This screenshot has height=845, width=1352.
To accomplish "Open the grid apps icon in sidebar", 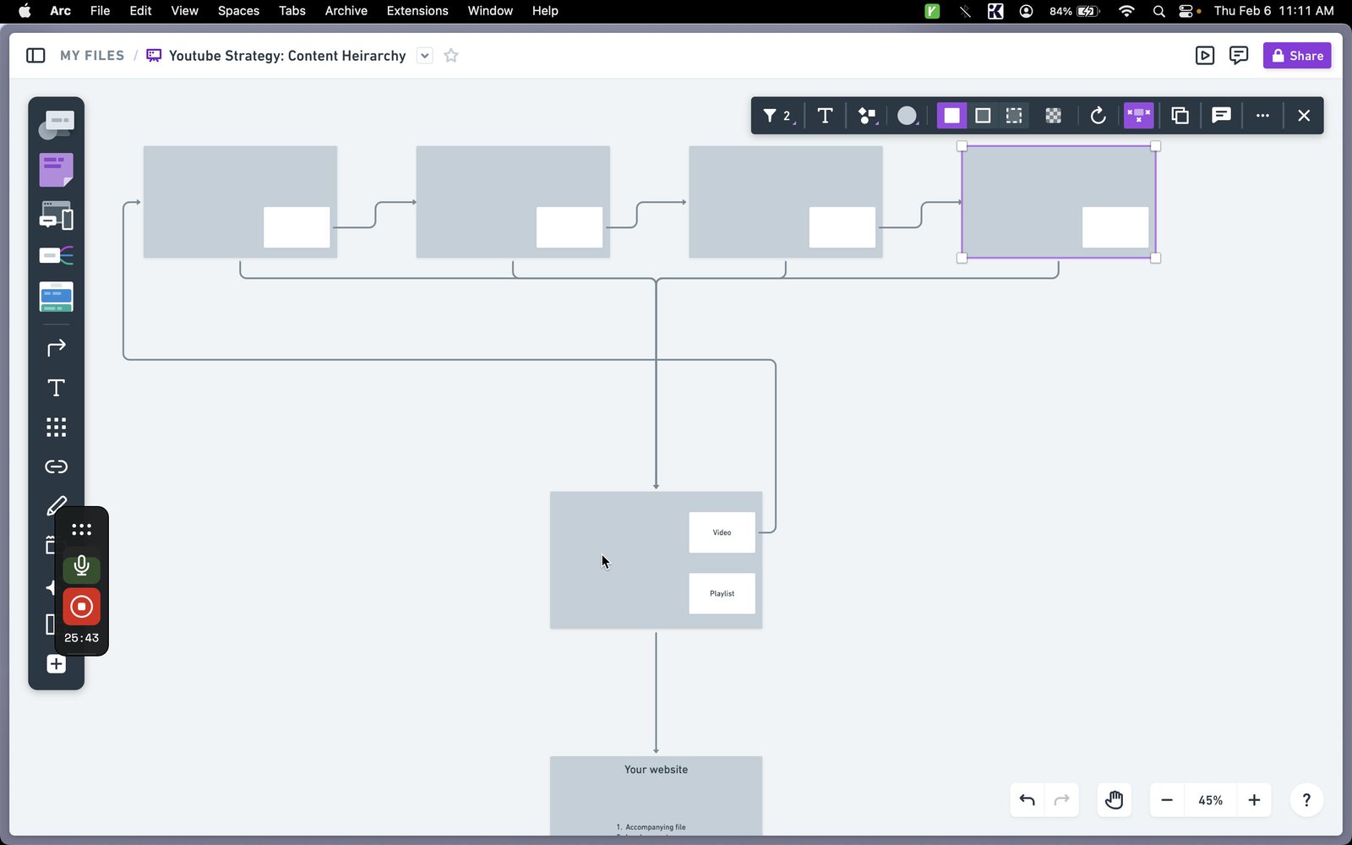I will click(56, 427).
